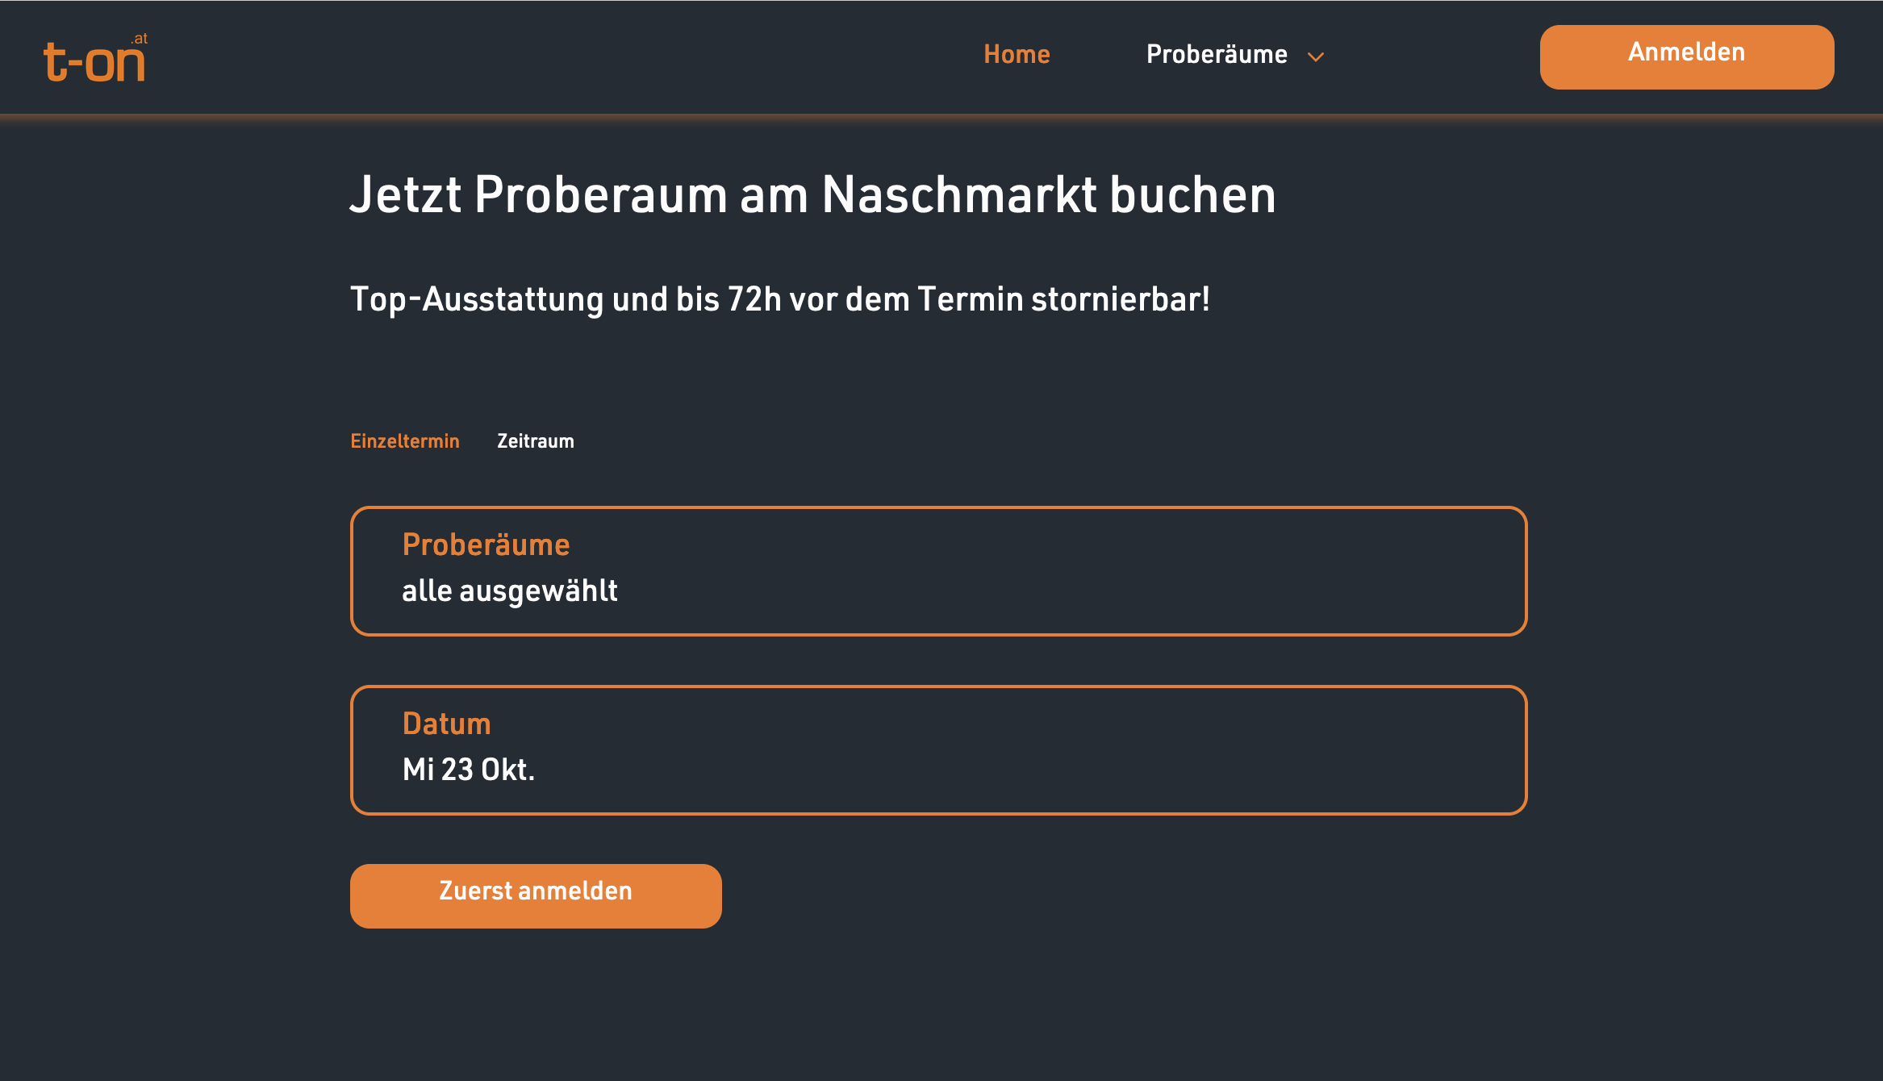This screenshot has width=1883, height=1081.
Task: Click the Proberäume field label
Action: click(486, 545)
